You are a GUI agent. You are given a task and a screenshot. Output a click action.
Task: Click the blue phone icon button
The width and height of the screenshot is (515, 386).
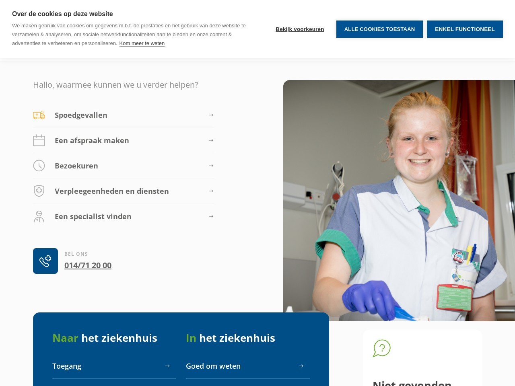[45, 261]
